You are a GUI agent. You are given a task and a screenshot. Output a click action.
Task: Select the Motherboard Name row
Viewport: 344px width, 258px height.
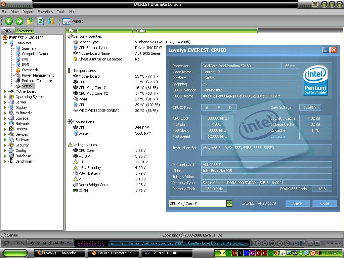[x=117, y=53]
